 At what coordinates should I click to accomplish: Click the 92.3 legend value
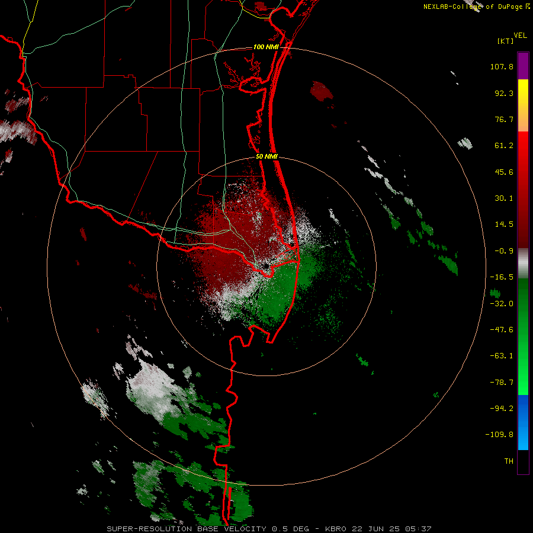(504, 93)
